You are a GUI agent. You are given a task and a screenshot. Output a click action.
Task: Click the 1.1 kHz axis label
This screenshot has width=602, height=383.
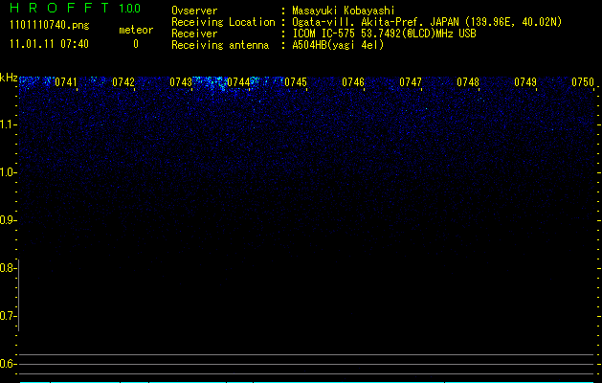8,124
